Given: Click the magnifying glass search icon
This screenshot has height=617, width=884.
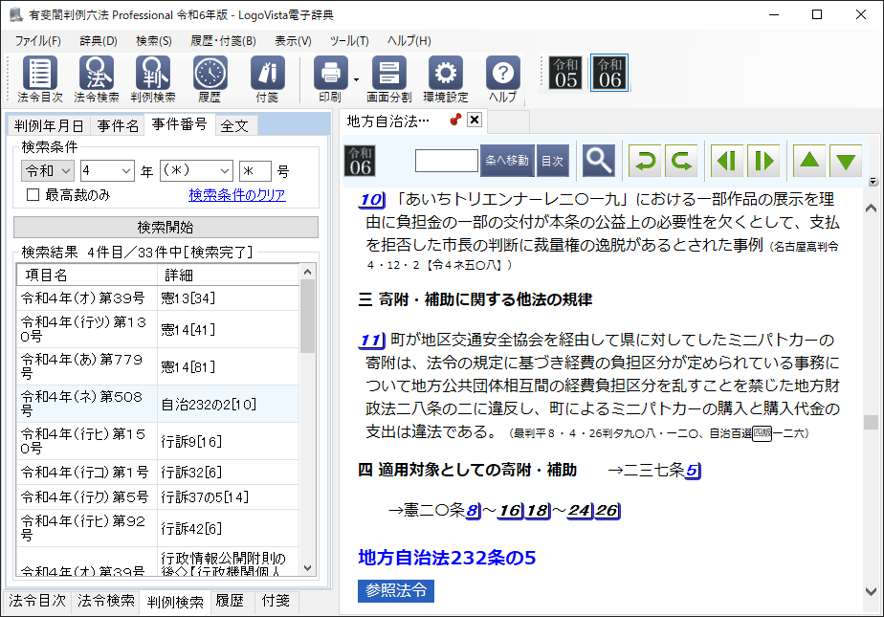Looking at the screenshot, I should 599,160.
